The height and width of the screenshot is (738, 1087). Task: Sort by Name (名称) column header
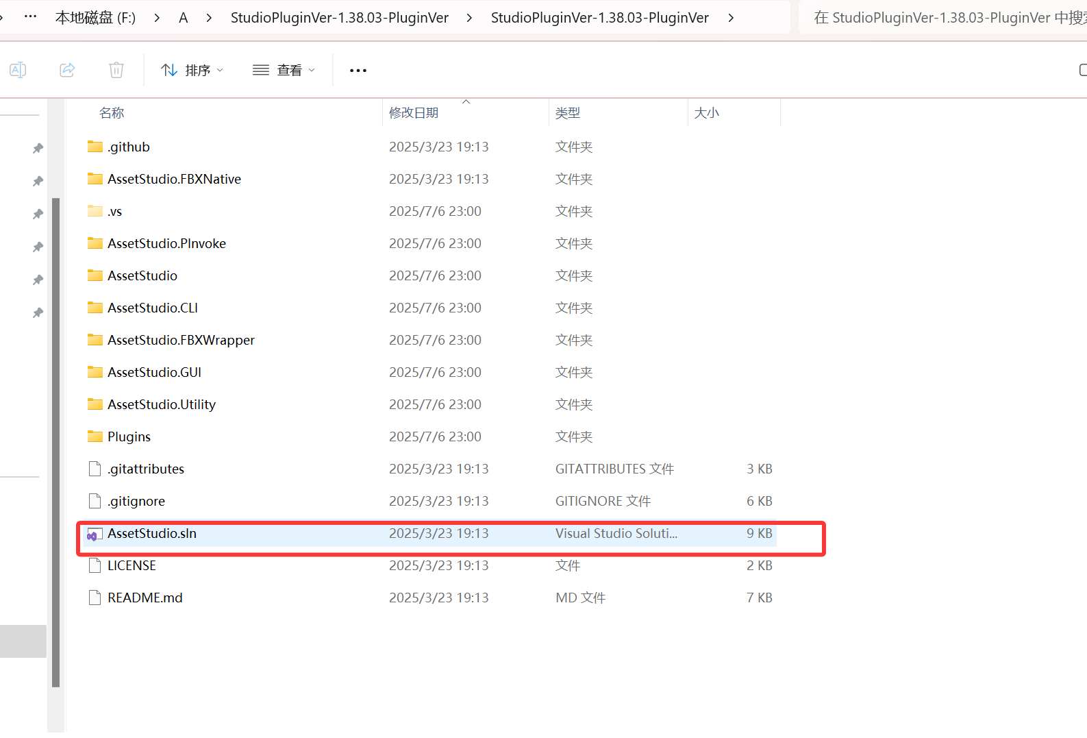112,113
